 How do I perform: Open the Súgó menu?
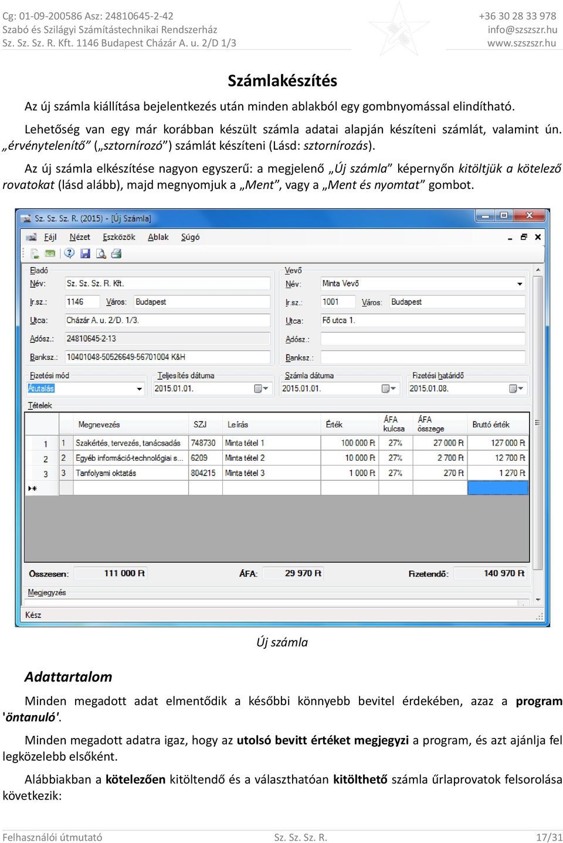pos(190,237)
